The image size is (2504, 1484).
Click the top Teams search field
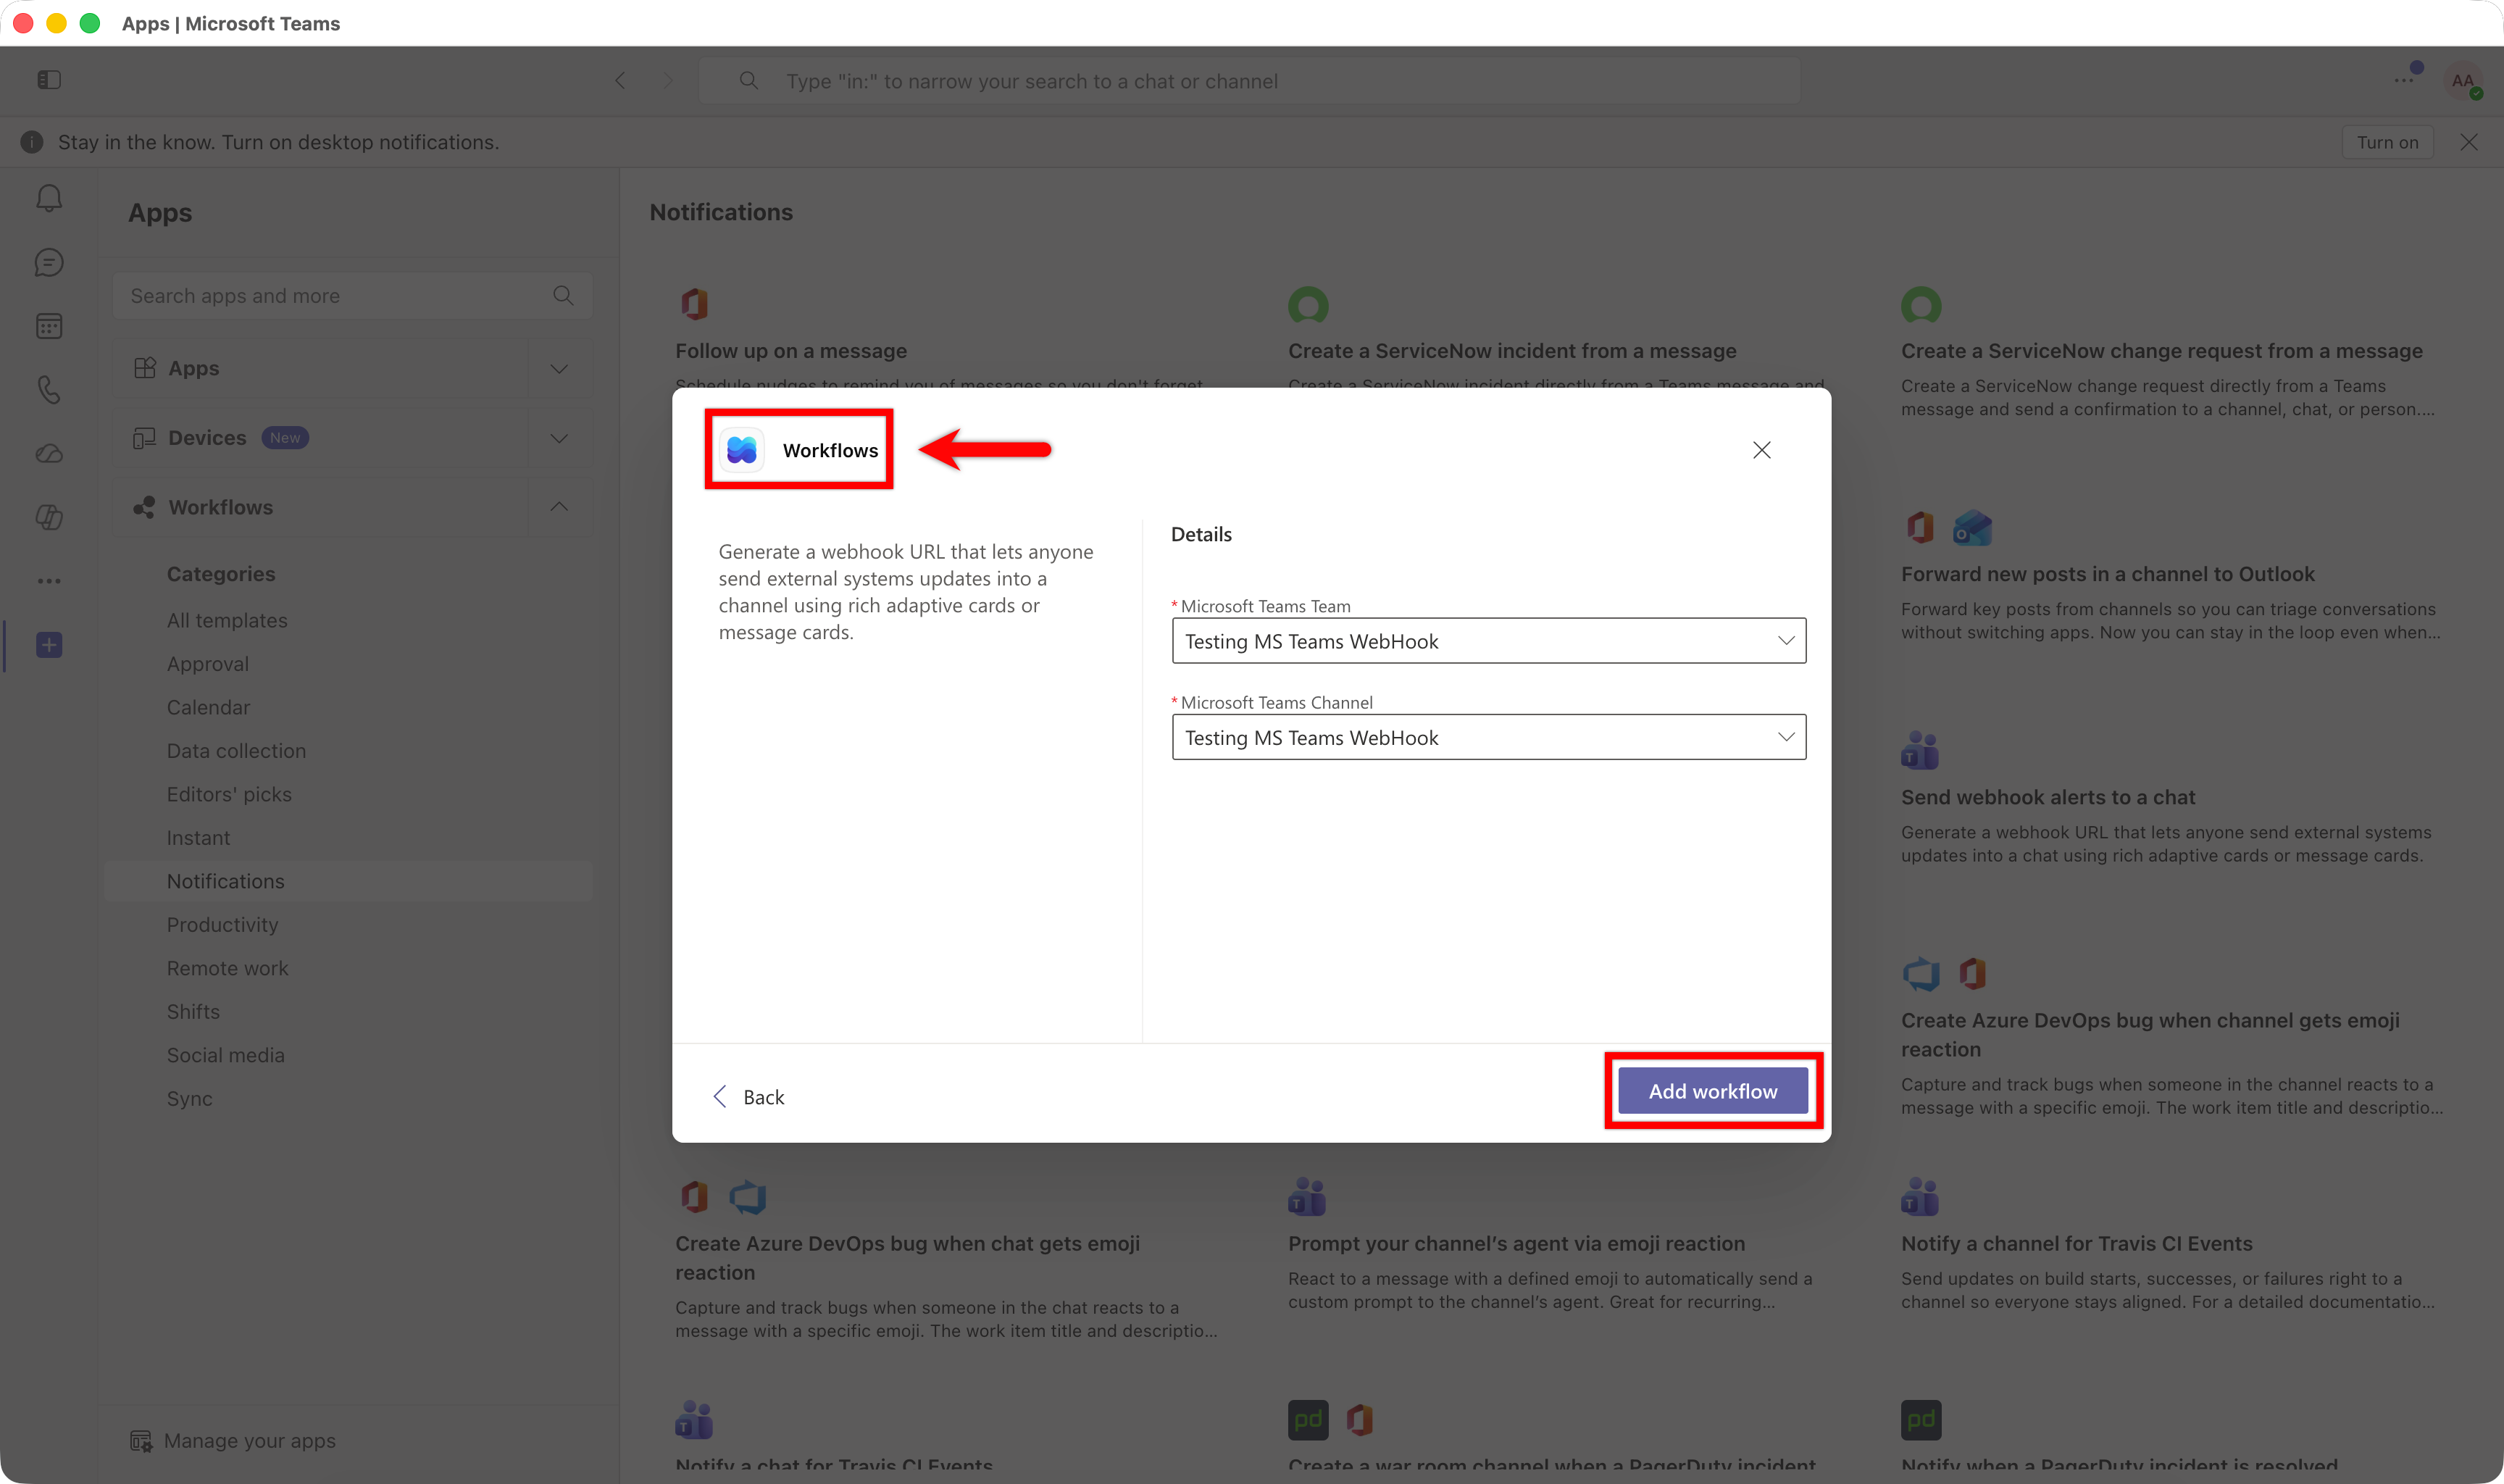coord(1250,81)
